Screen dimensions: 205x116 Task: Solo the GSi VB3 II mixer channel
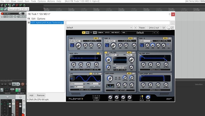click(24, 104)
